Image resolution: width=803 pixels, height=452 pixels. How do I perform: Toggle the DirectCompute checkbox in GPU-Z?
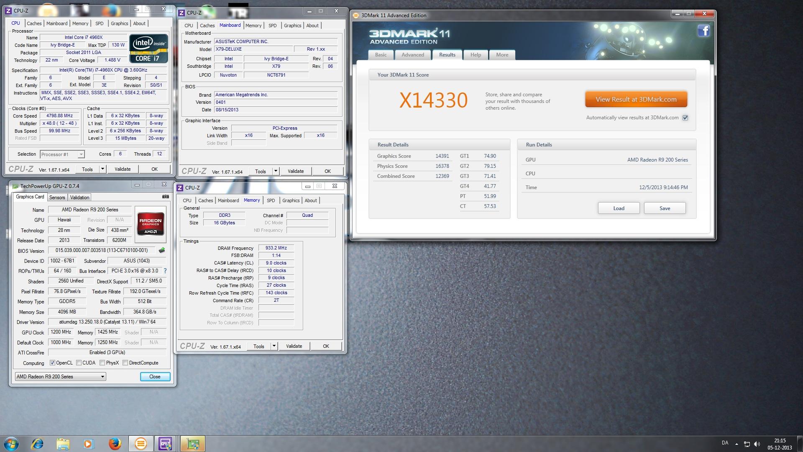125,363
